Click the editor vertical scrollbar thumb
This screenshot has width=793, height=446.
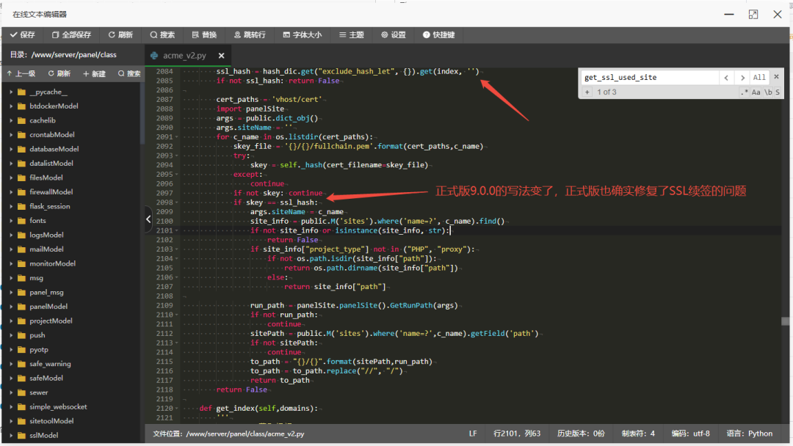click(785, 321)
